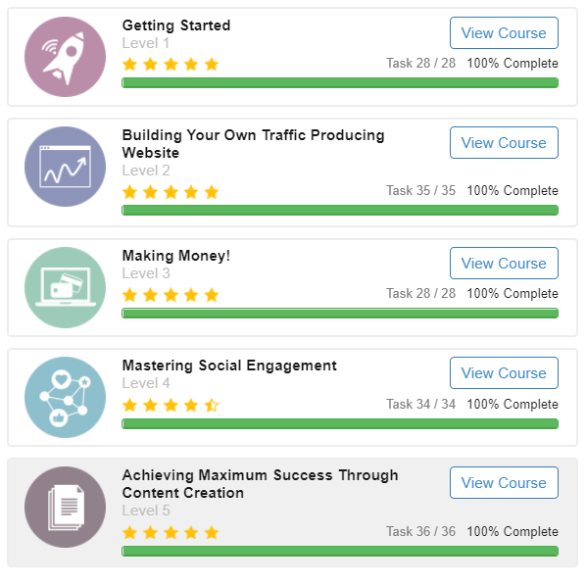Click the laptop credit card Making Money icon
This screenshot has height=586, width=586.
pos(65,287)
